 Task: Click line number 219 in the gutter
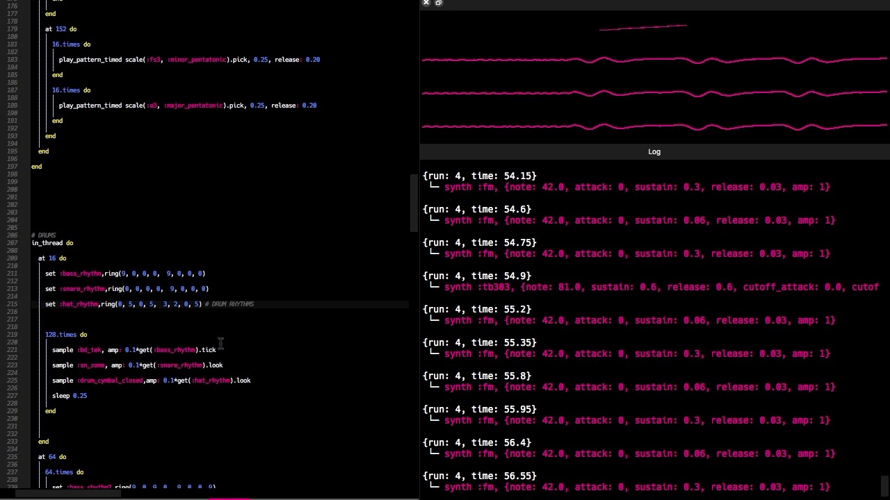(x=13, y=335)
